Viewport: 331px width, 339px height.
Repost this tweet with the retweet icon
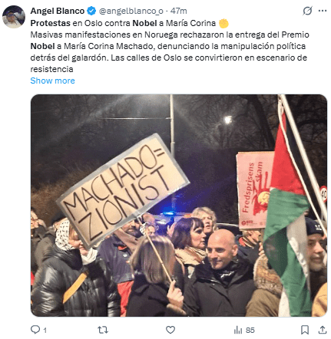[x=103, y=330]
